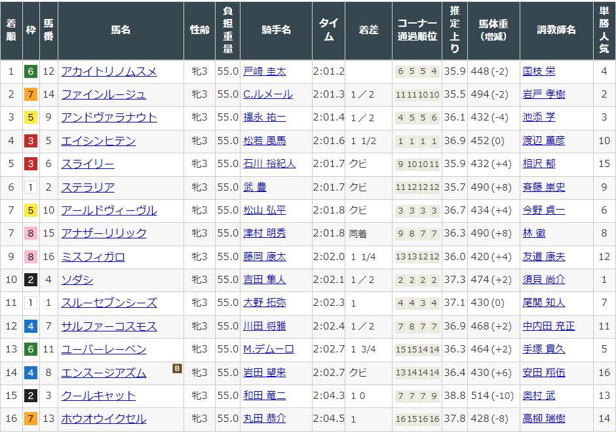The image size is (616, 433).
Task: Open trainer link 斉藤 崇史
Action: click(x=544, y=187)
